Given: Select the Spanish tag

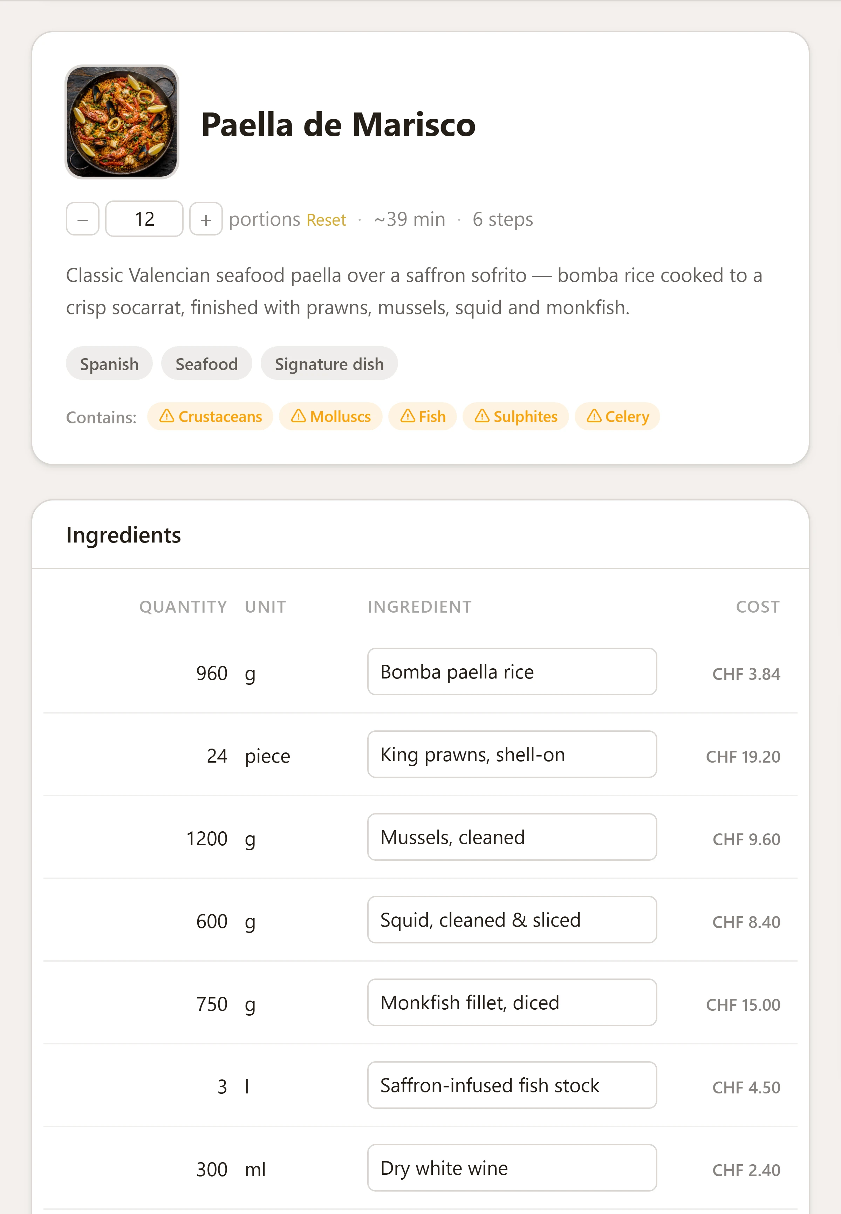Looking at the screenshot, I should coord(109,363).
